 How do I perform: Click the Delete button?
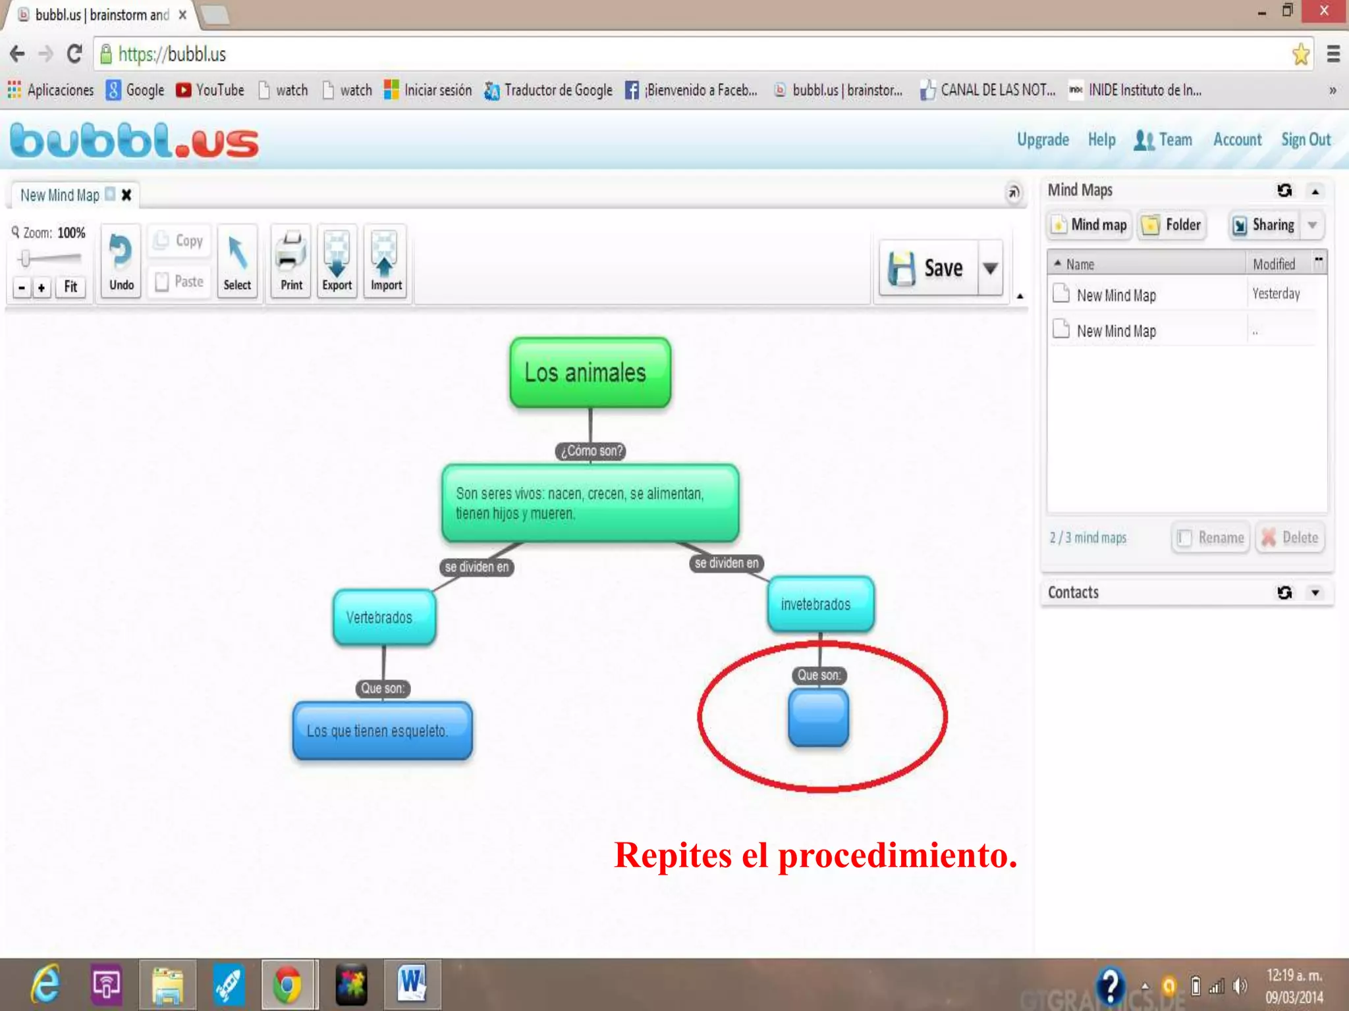point(1290,538)
